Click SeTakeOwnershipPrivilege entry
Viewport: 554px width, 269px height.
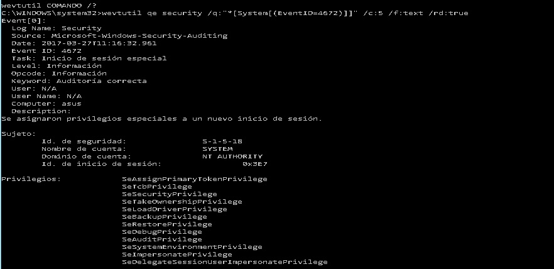click(182, 202)
